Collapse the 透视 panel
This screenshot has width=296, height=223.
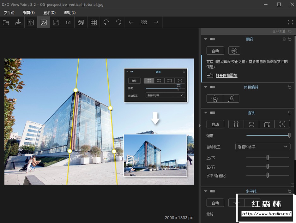coord(205,112)
